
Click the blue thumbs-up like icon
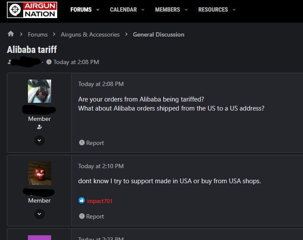coord(82,201)
